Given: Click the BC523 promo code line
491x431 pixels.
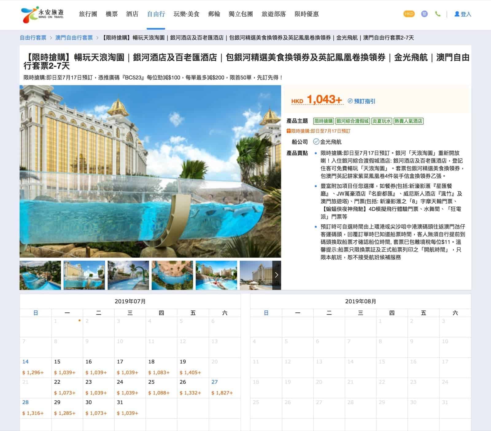Looking at the screenshot, I should pyautogui.click(x=153, y=77).
